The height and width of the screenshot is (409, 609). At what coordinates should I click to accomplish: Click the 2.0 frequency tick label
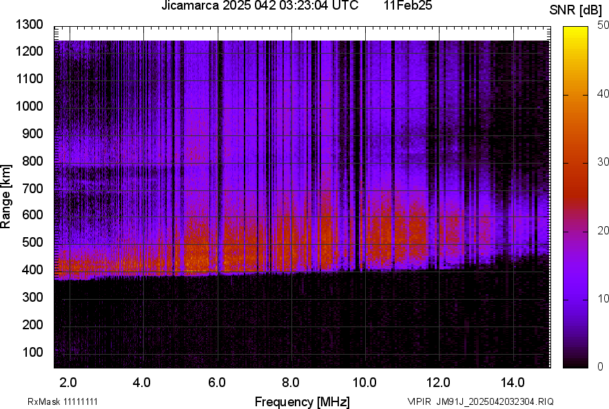coord(68,382)
